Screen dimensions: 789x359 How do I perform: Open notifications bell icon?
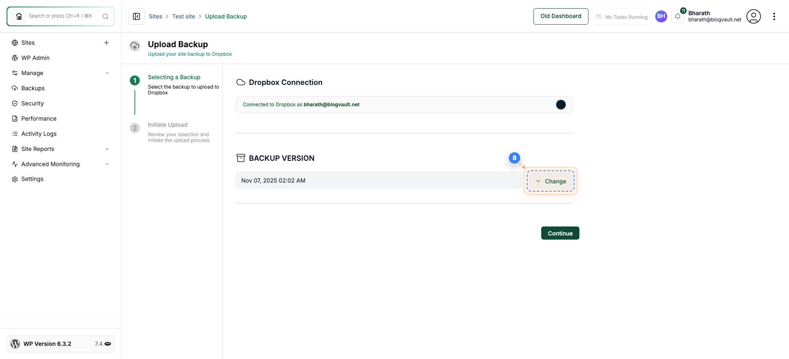678,16
